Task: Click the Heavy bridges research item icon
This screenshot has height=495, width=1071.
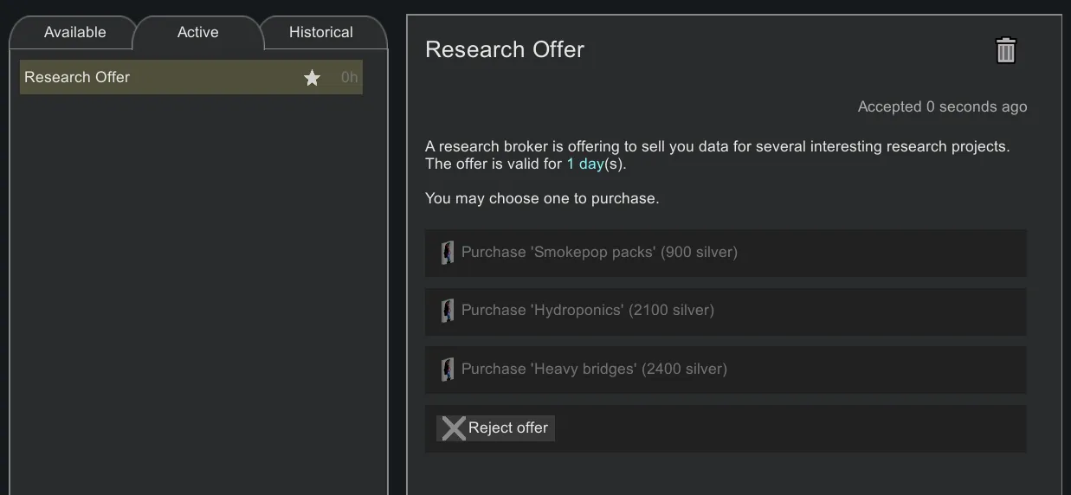Action: (x=447, y=370)
